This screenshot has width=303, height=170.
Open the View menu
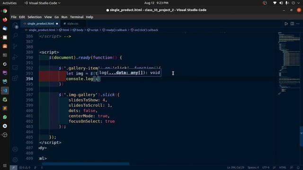point(48,17)
